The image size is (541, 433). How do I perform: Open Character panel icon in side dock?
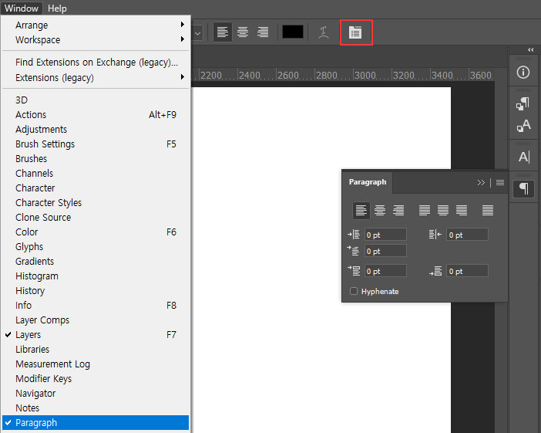pyautogui.click(x=524, y=157)
